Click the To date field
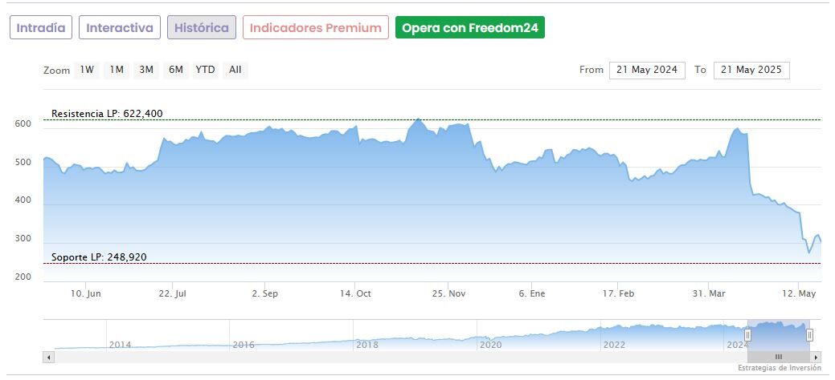 (x=751, y=70)
